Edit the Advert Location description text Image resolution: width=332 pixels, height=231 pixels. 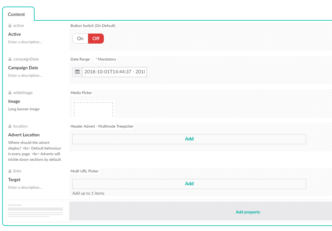point(35,151)
